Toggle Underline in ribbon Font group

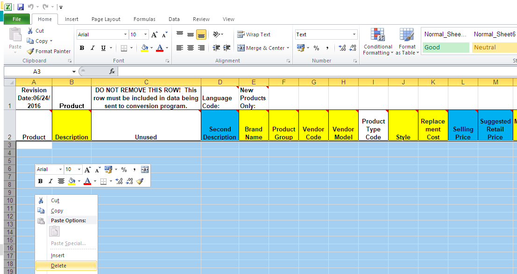tap(104, 48)
